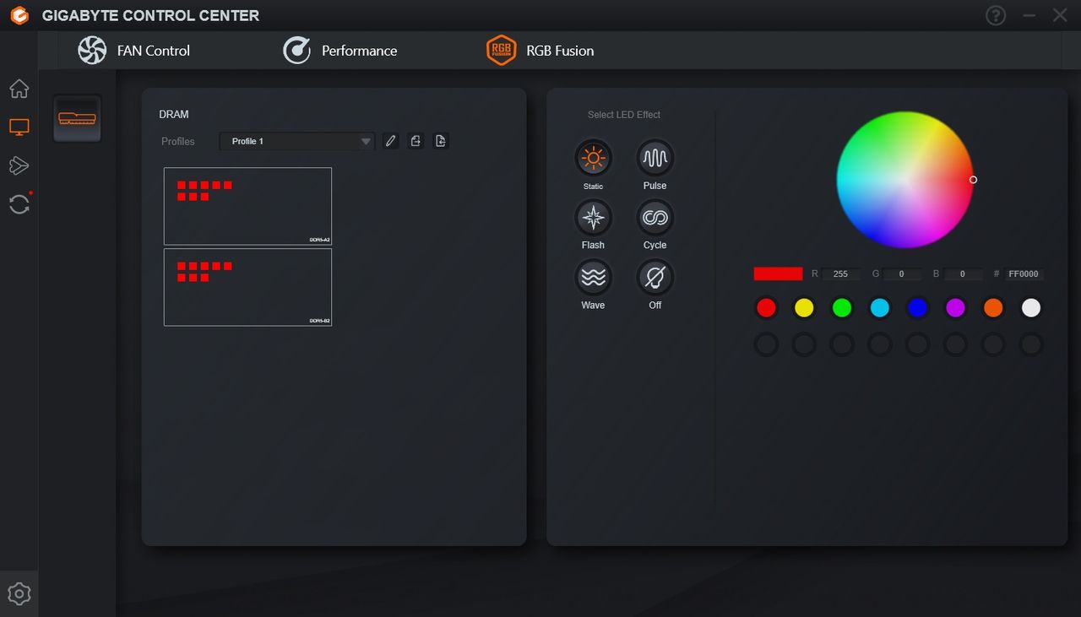Viewport: 1081px width, 617px height.
Task: Go to the RGB Fusion tab
Action: click(540, 51)
